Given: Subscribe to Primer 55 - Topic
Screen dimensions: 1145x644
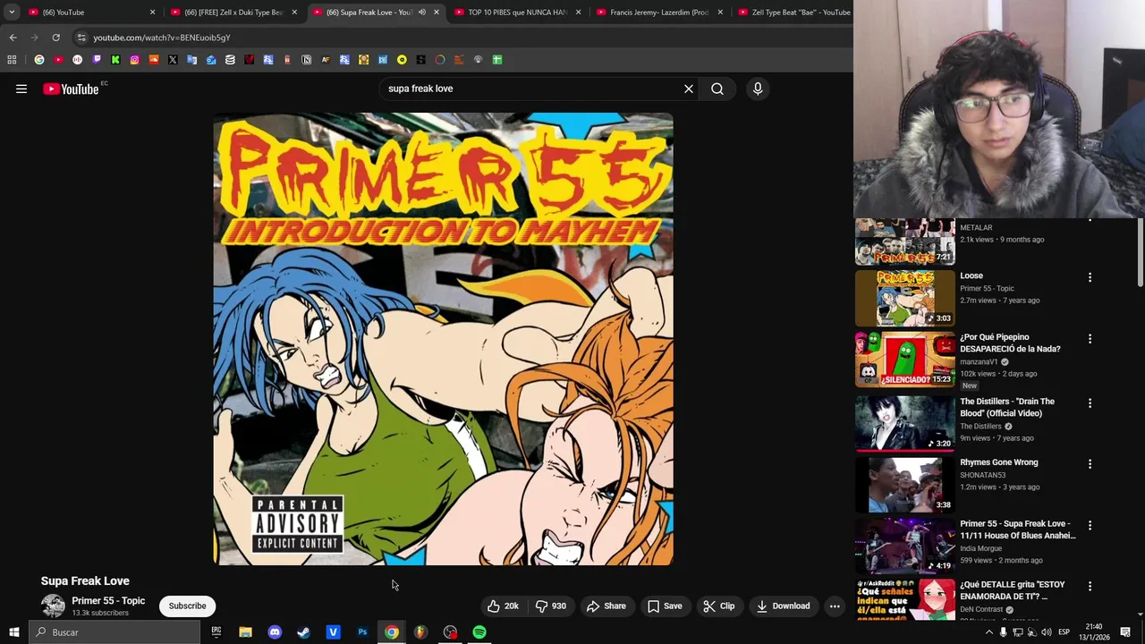Looking at the screenshot, I should click(x=187, y=606).
